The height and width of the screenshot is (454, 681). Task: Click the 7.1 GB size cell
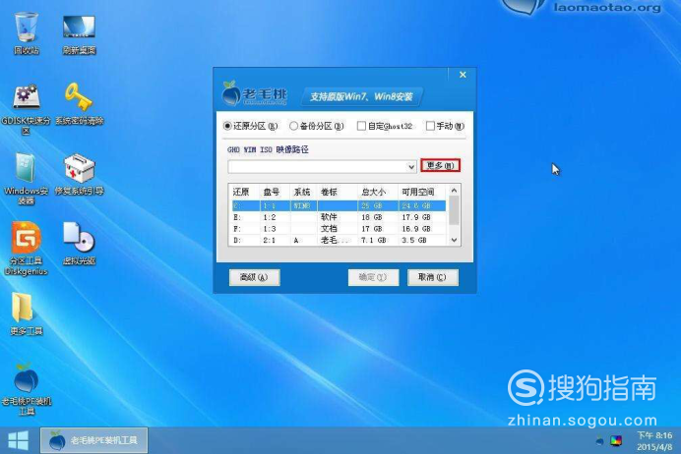[373, 240]
